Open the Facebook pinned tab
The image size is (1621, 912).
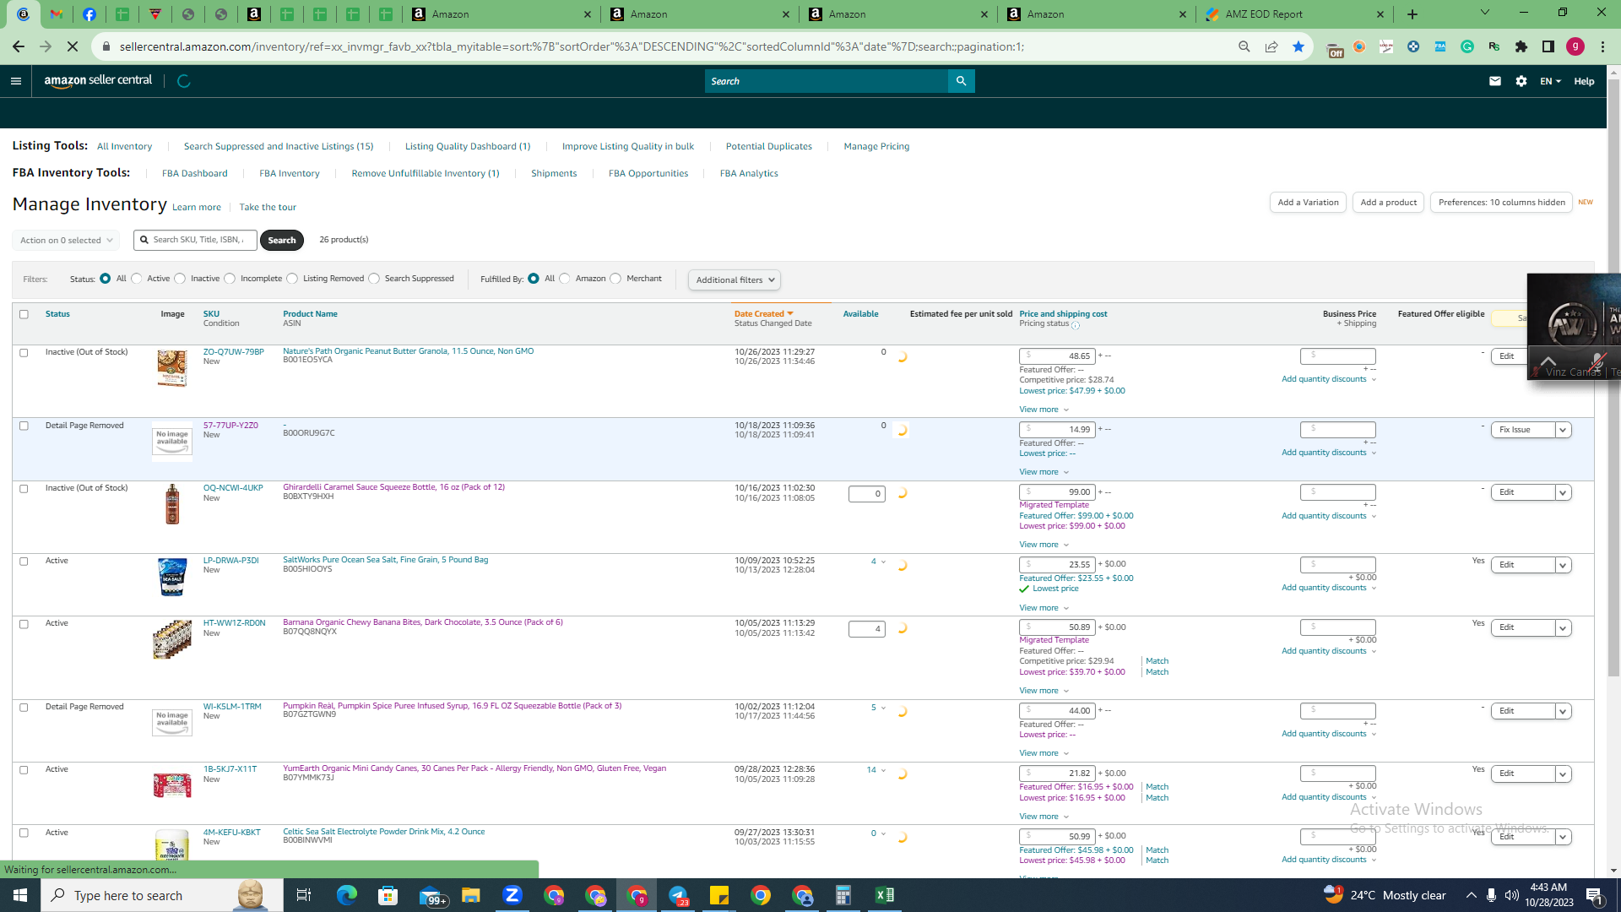(x=89, y=14)
